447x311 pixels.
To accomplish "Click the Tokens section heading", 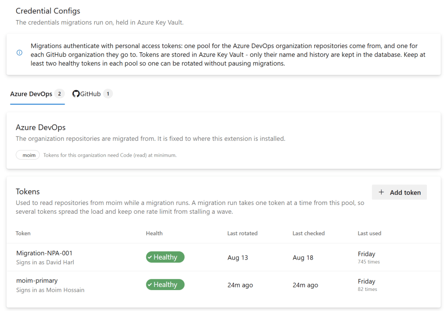I will click(28, 191).
